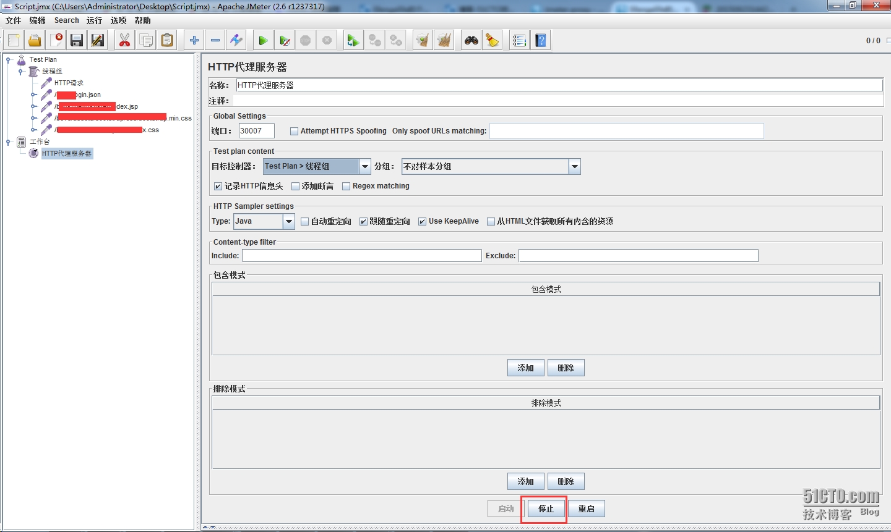This screenshot has width=891, height=532.
Task: Open the Type Java dropdown
Action: click(289, 221)
